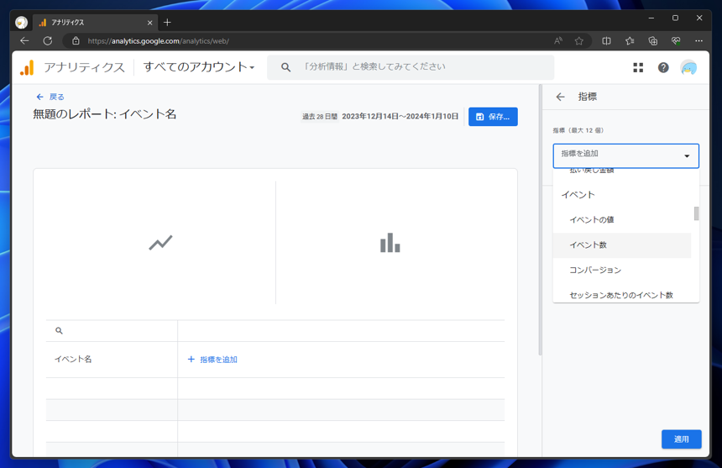Open split screen browser icon
This screenshot has height=468, width=722.
(606, 41)
